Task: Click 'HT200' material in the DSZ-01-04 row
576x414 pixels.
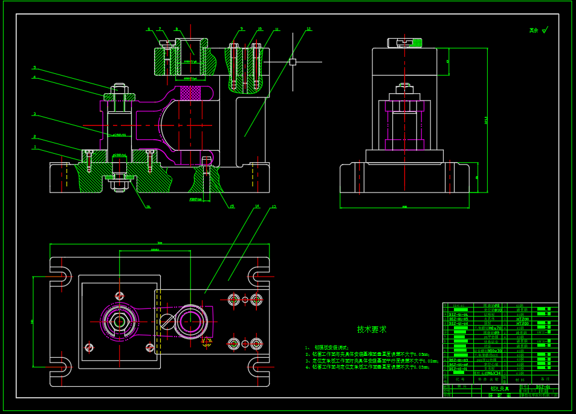Action: coord(523,323)
